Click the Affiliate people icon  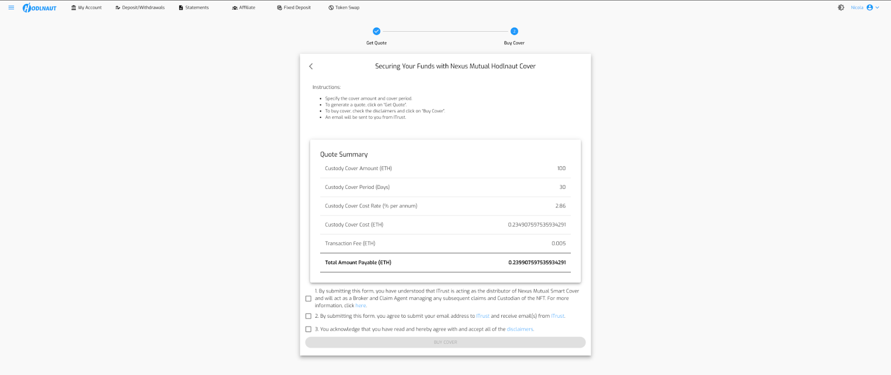point(235,8)
